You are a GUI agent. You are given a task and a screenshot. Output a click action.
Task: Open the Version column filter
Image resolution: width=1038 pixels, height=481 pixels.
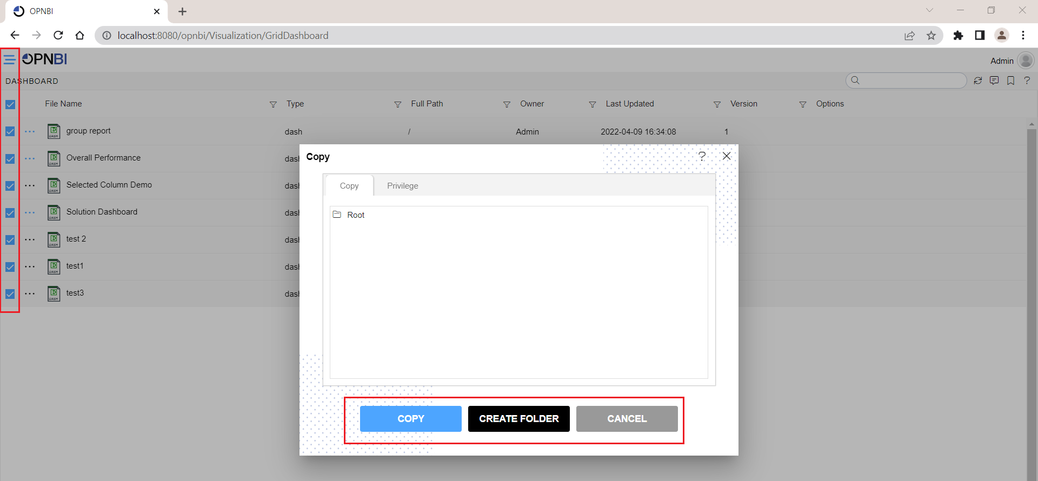coord(803,104)
